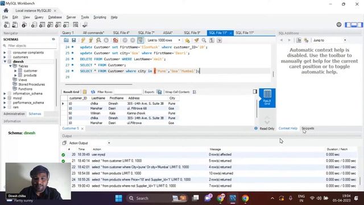Click create new view icon
The image size is (364, 205).
(x=50, y=24)
